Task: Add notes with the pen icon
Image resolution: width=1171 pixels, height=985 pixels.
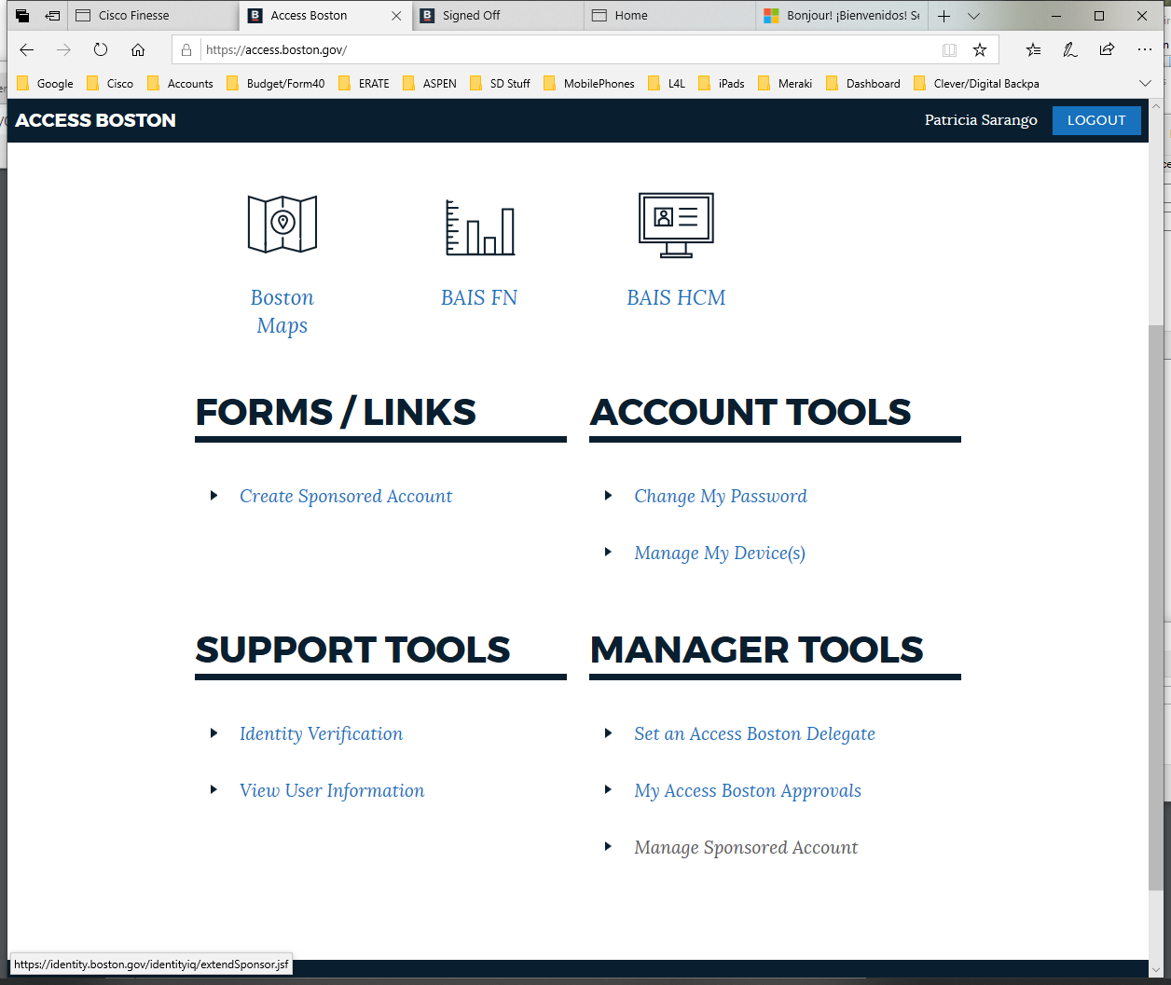Action: coord(1070,49)
